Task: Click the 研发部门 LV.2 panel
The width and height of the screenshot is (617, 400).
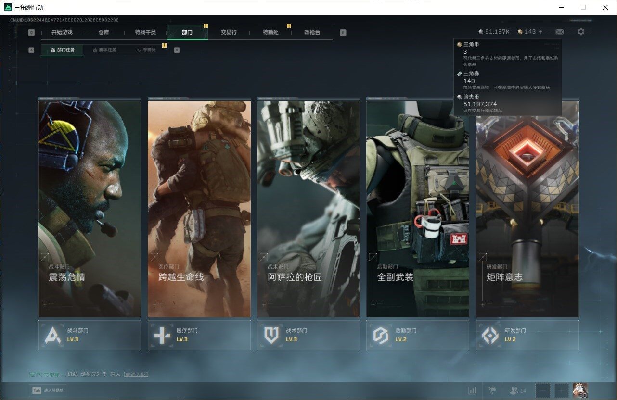Action: pos(527,335)
